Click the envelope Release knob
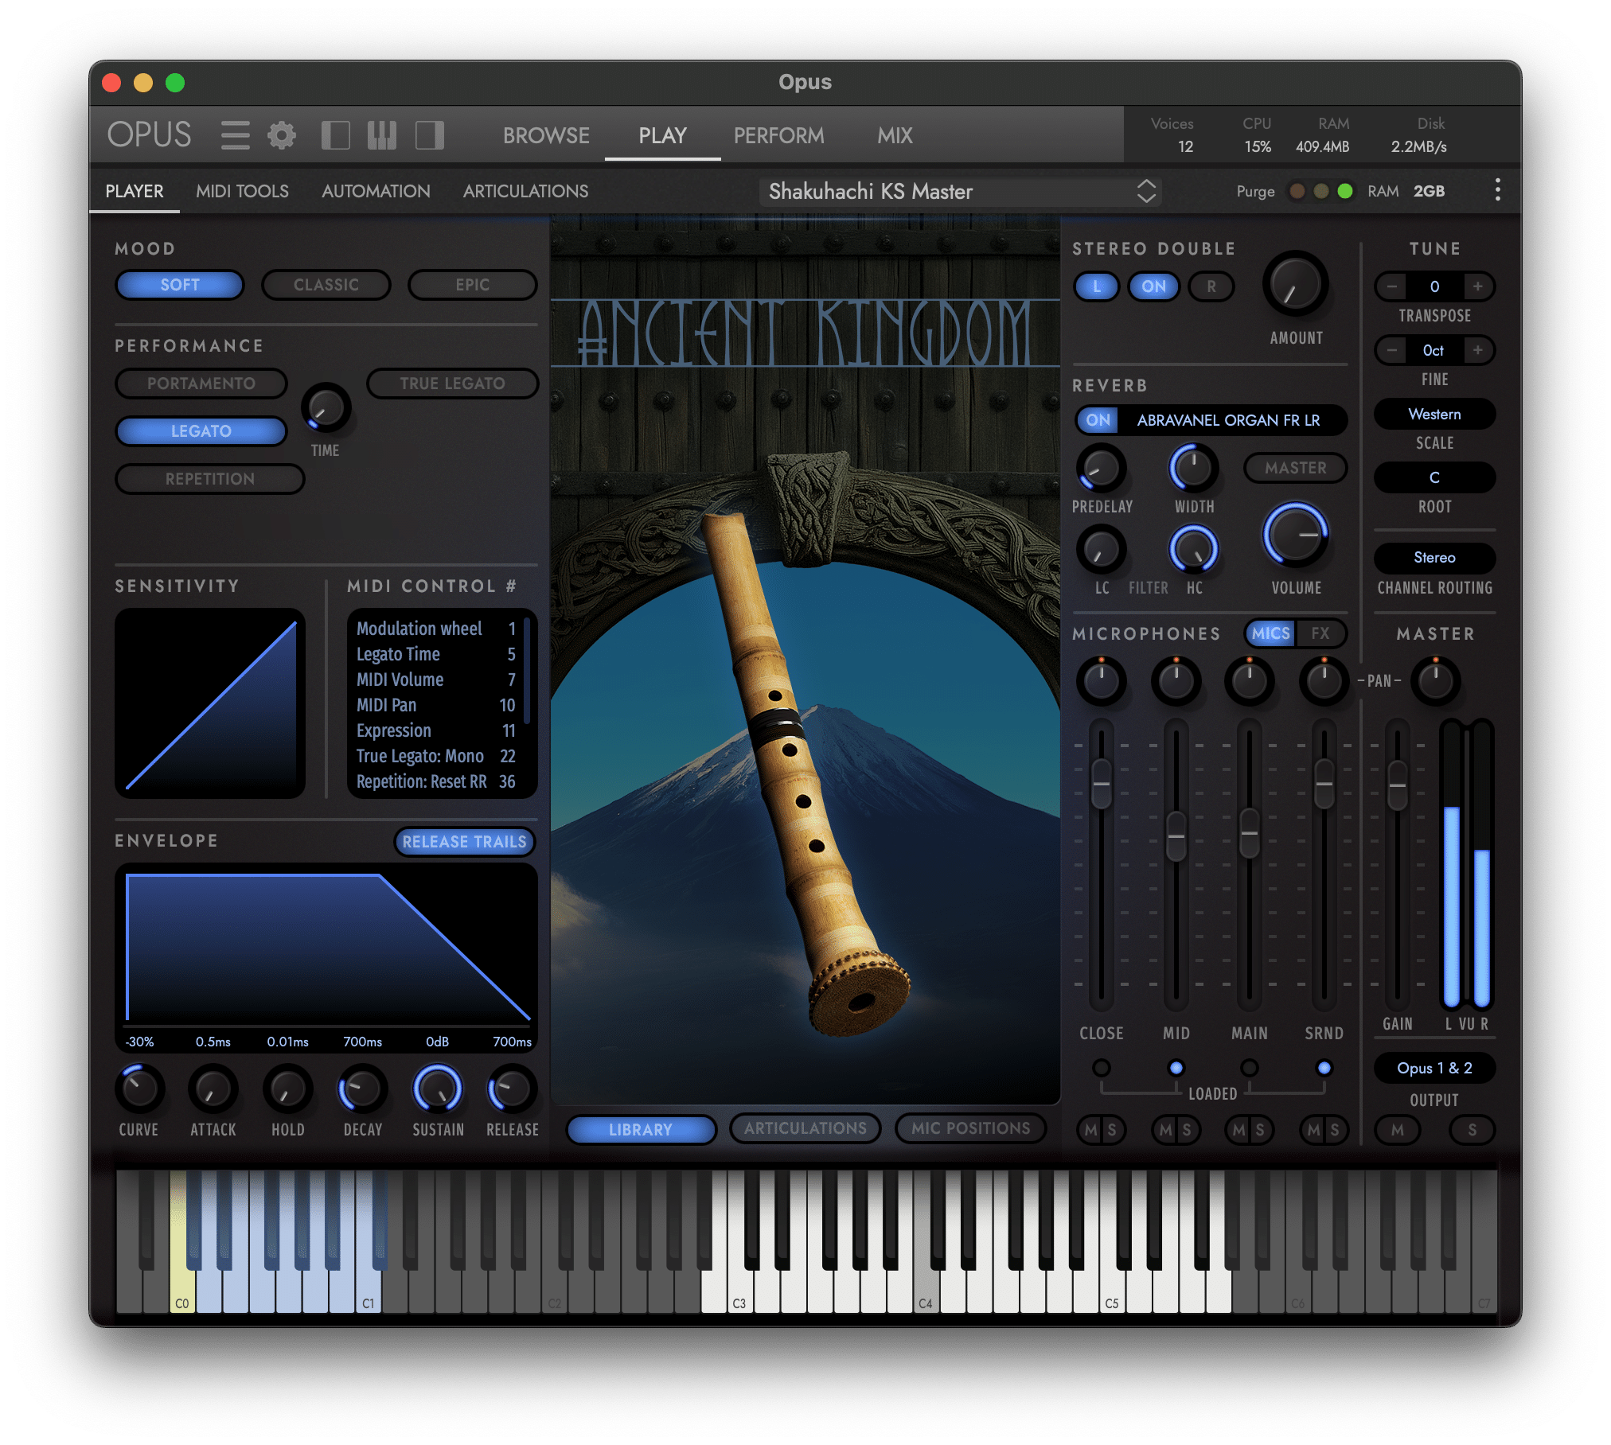1611x1445 pixels. point(512,1089)
